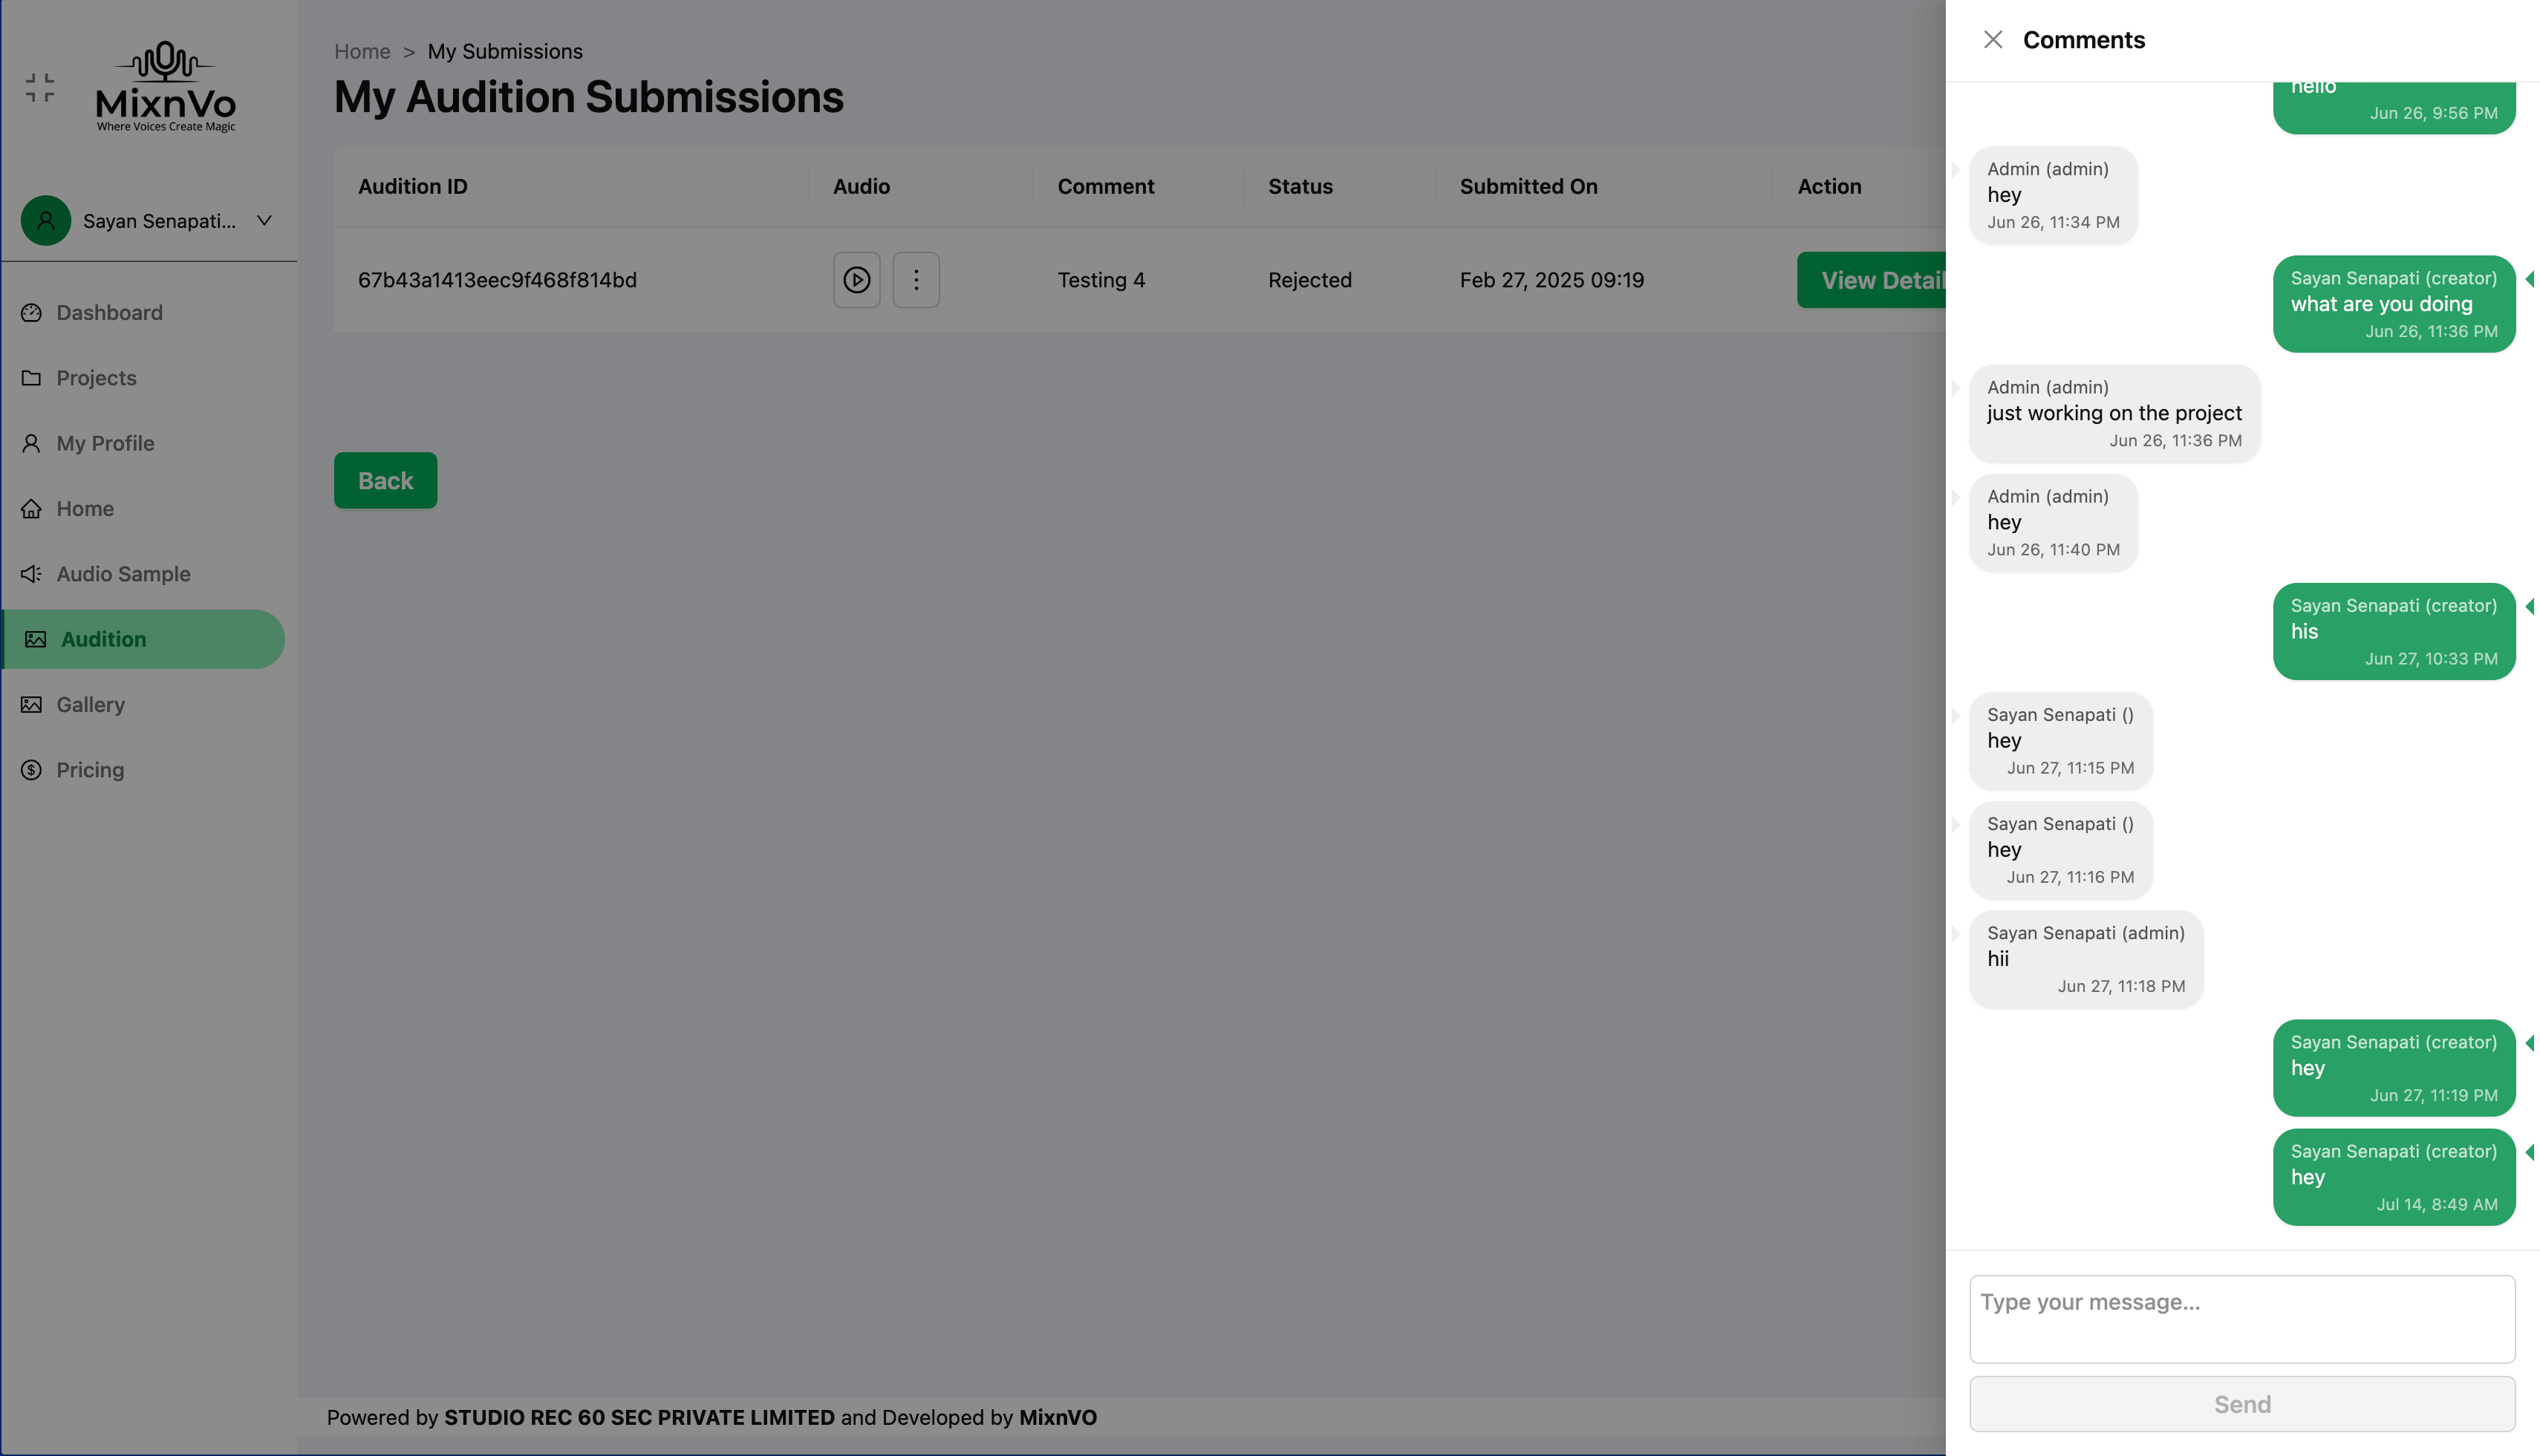2540x1456 pixels.
Task: Open My Profile page
Action: click(x=105, y=443)
